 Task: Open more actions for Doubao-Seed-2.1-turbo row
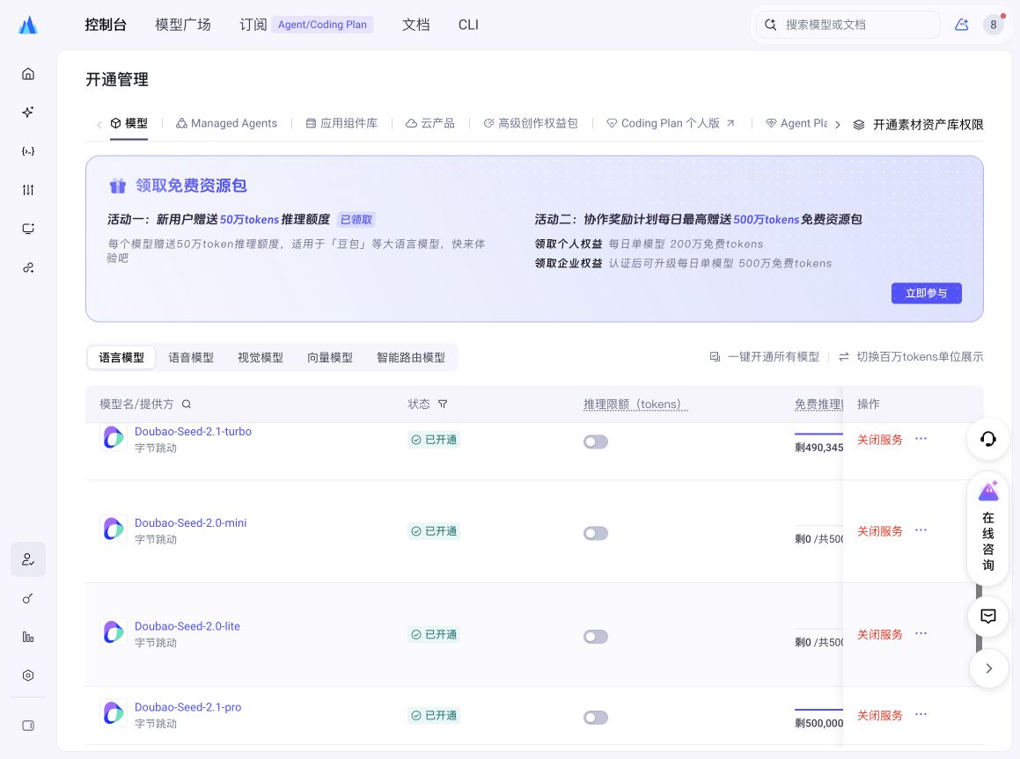(921, 439)
